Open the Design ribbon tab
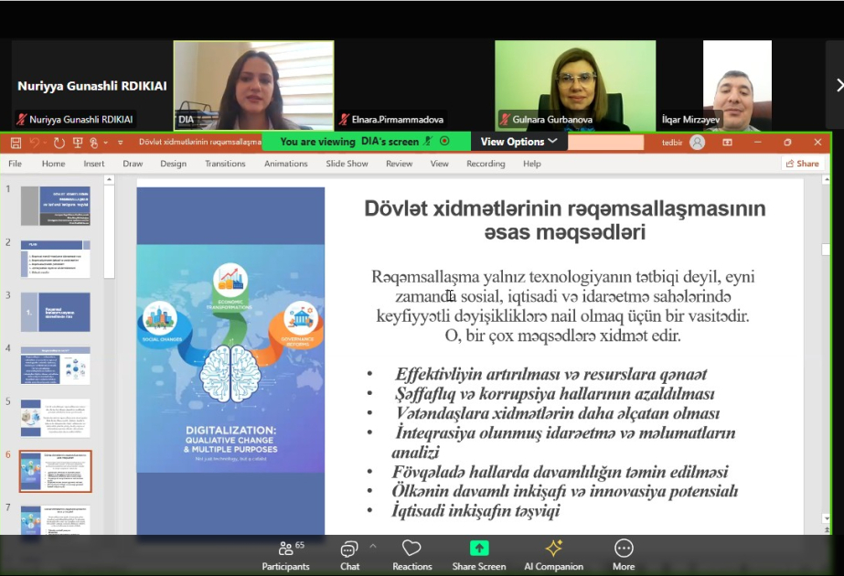 tap(173, 164)
